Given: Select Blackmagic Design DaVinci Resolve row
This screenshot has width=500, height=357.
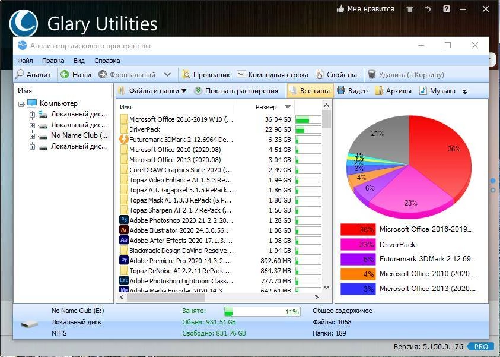Looking at the screenshot, I should coord(220,251).
